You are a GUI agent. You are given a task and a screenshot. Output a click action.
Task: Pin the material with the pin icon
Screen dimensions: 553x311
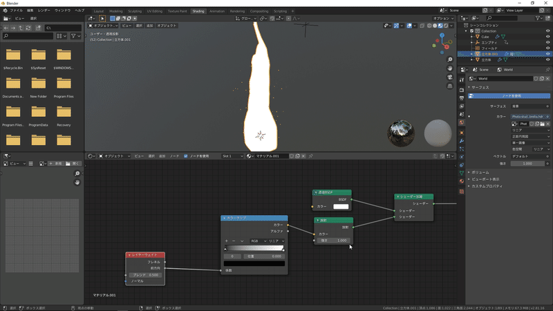pos(310,156)
